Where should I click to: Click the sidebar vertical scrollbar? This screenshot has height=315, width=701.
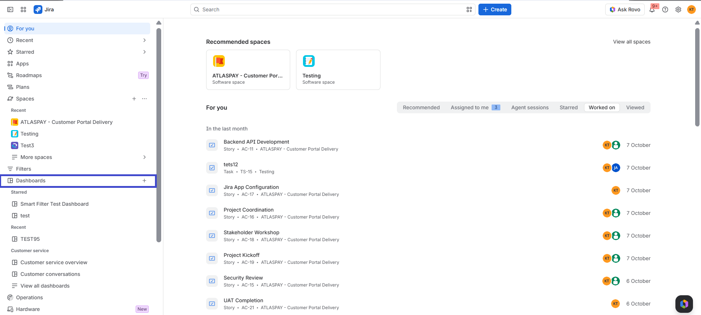click(x=159, y=135)
